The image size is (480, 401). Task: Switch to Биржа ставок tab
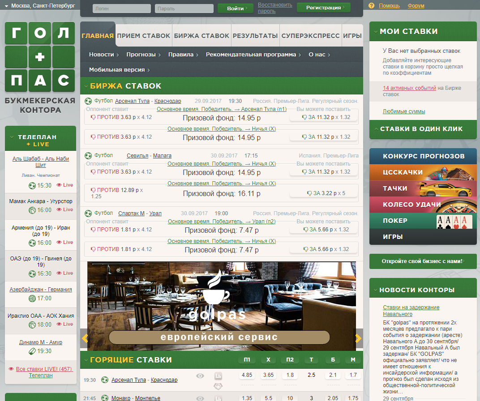click(201, 35)
